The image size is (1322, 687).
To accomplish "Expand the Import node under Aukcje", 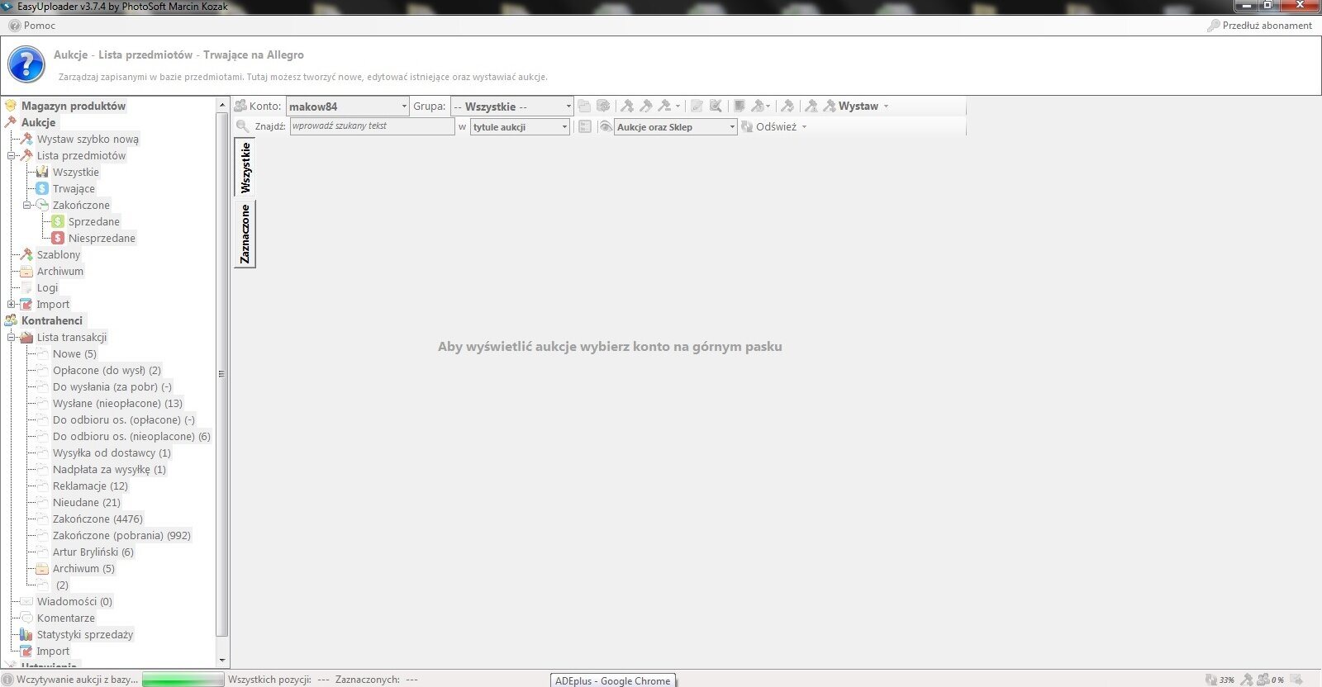I will pyautogui.click(x=12, y=304).
